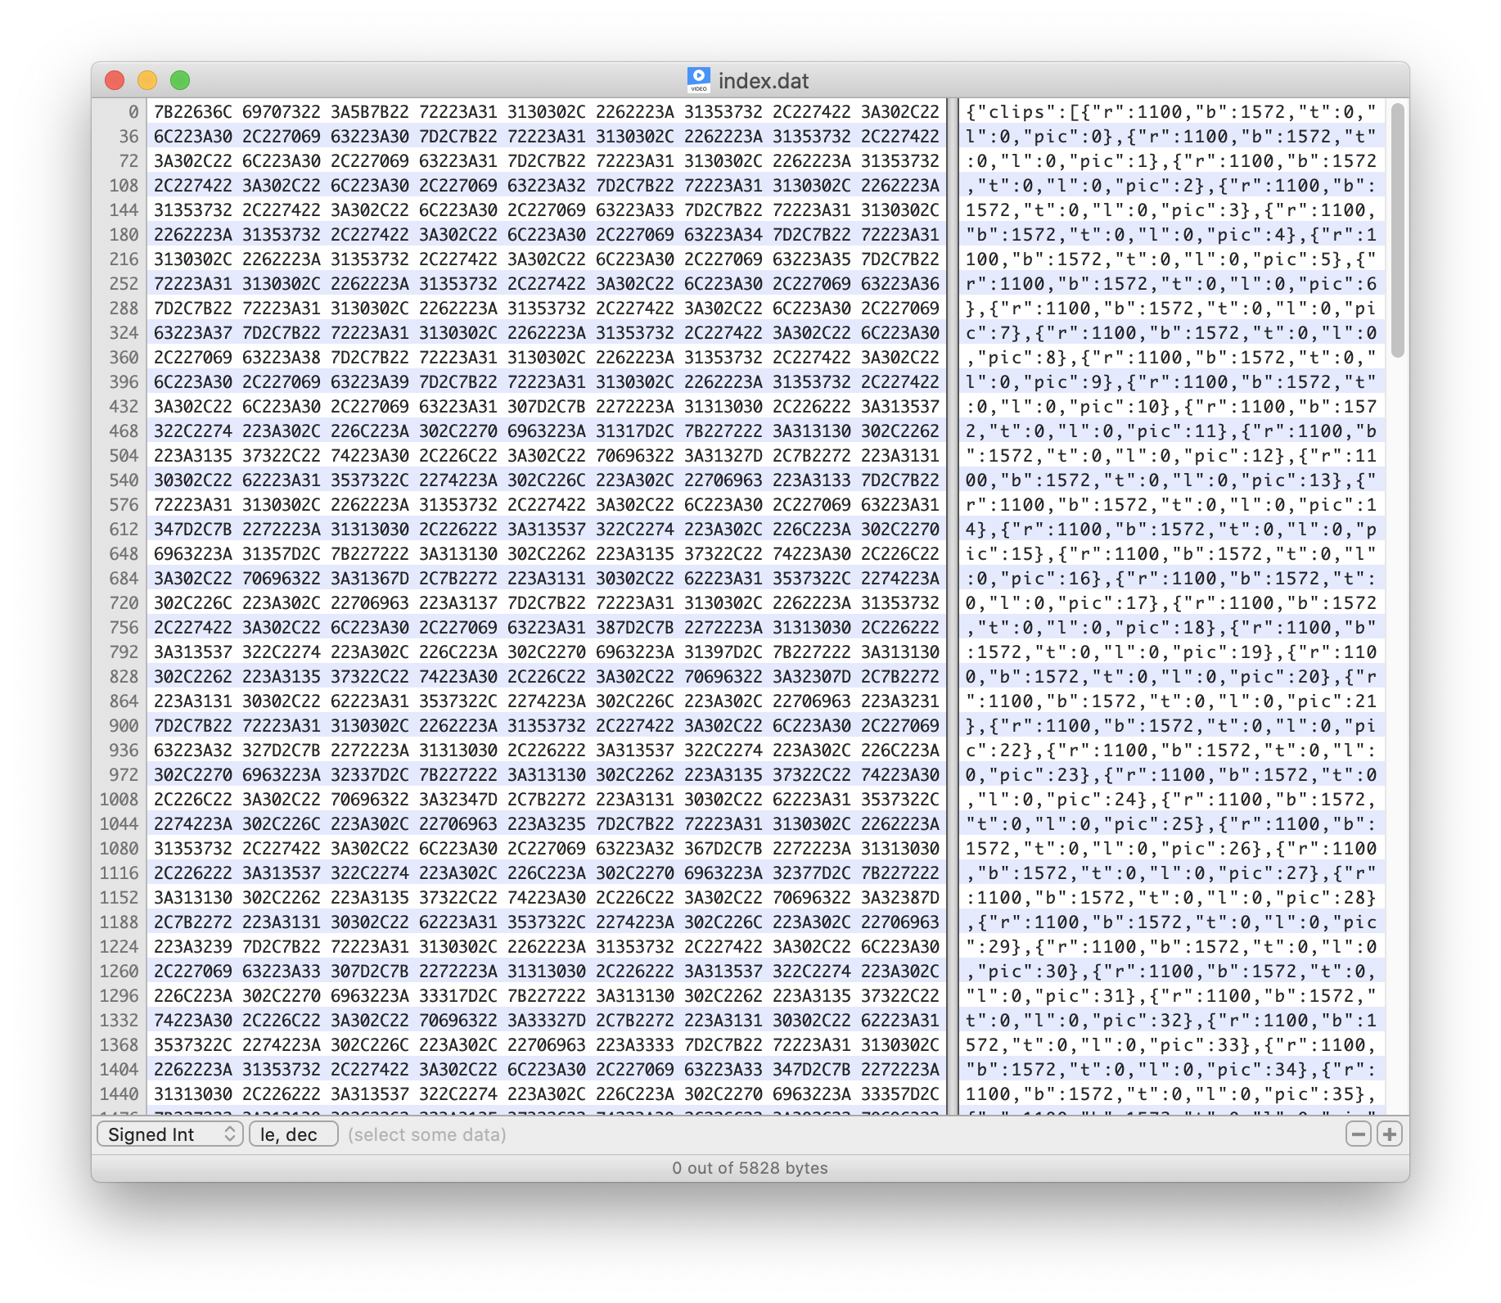Click the '(select some data)' inspector value field
Viewport: 1501px width, 1303px height.
point(426,1134)
